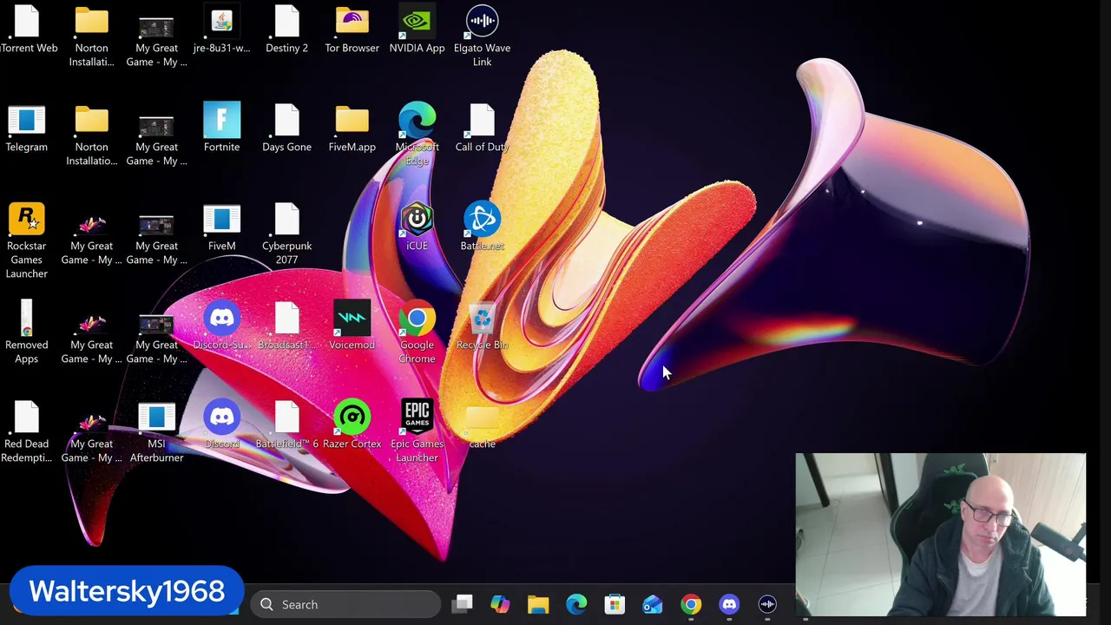Open MSI Afterburner desktop shortcut
Viewport: 1111px width, 625px height.
pyautogui.click(x=156, y=431)
